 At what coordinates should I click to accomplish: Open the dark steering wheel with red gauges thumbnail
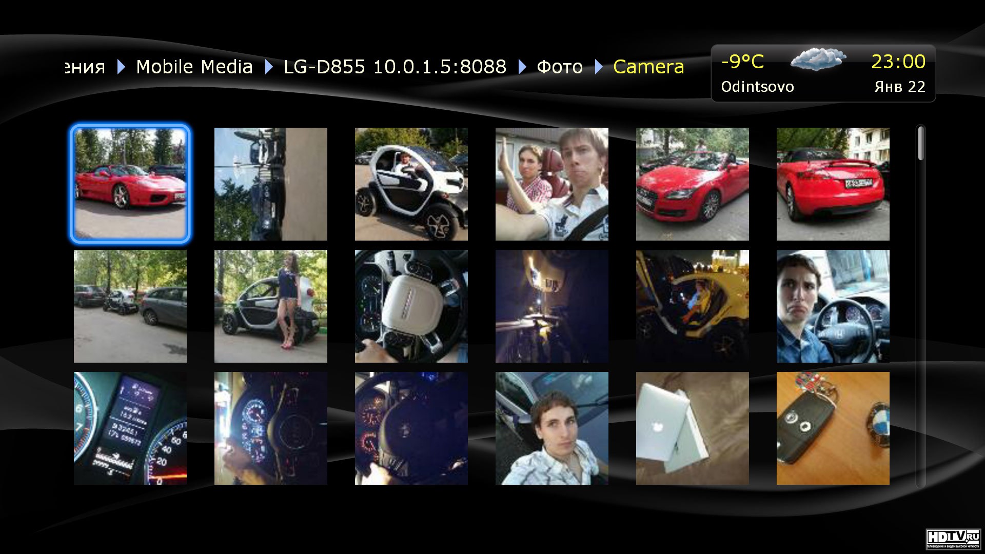pos(411,428)
